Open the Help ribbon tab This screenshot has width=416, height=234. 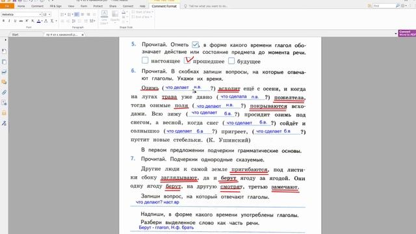pos(142,6)
